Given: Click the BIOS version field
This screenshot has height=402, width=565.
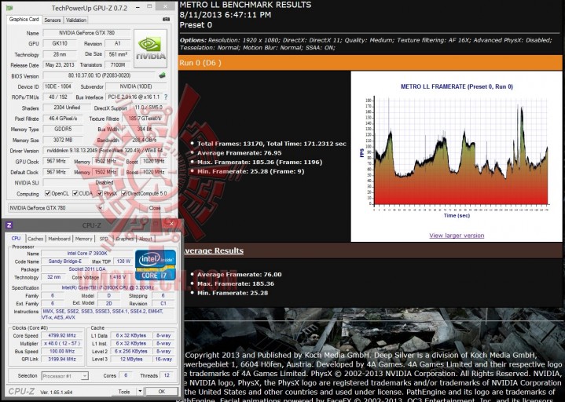Looking at the screenshot, I should coord(100,75).
